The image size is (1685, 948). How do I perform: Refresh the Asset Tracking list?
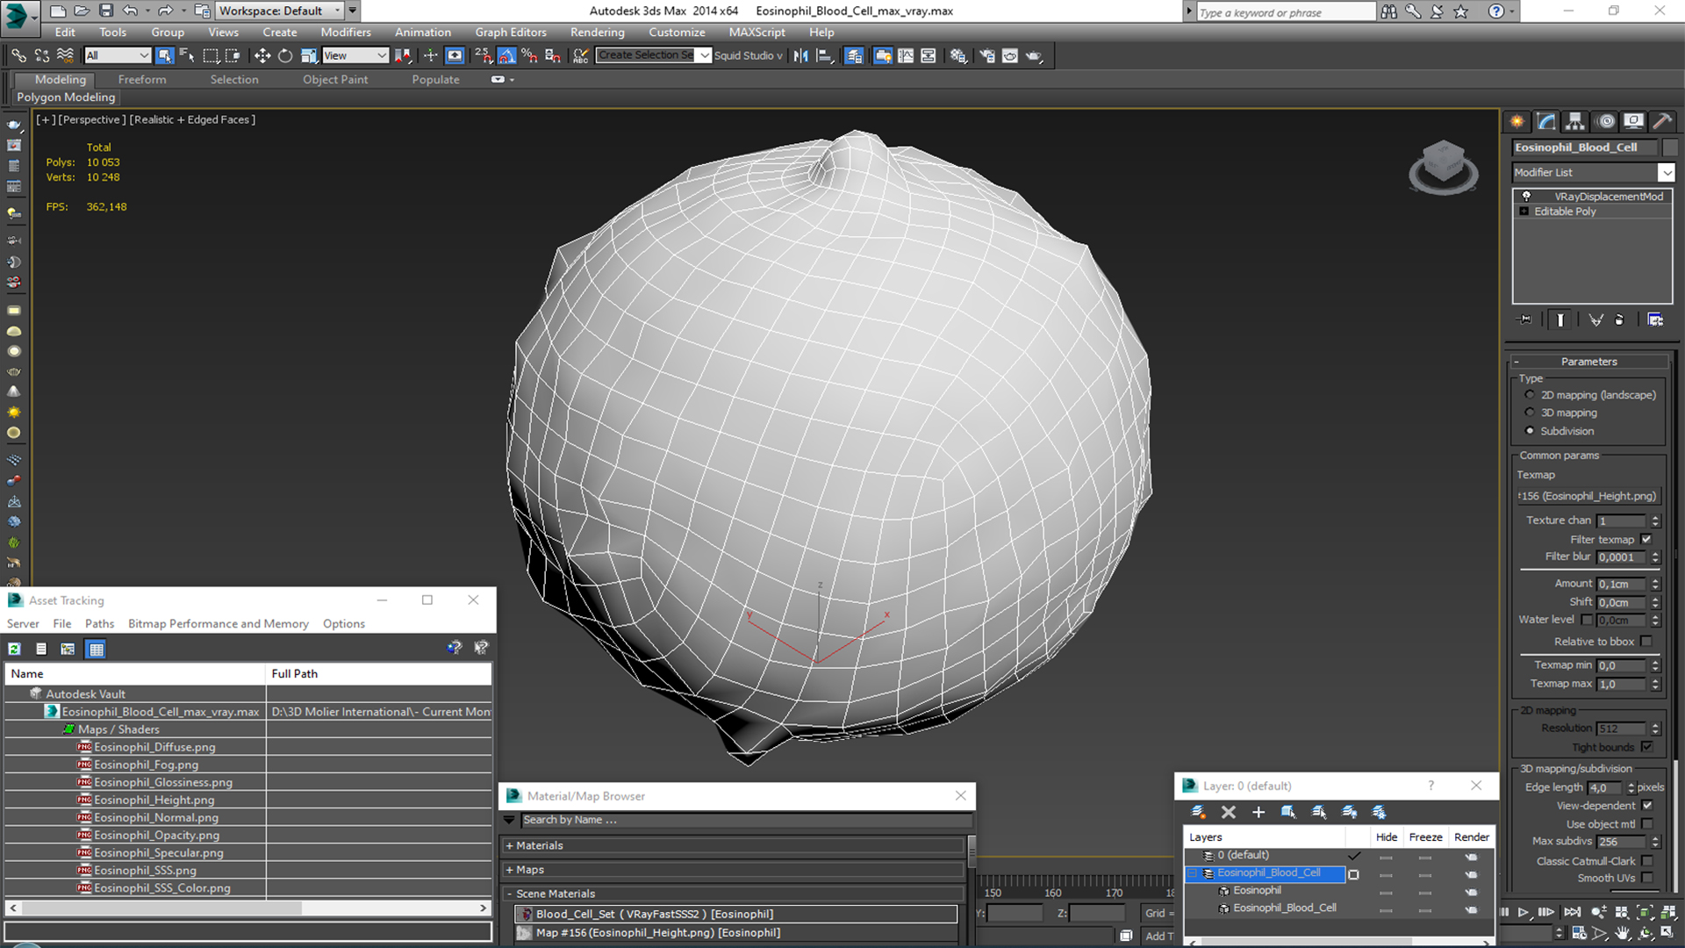[x=14, y=649]
